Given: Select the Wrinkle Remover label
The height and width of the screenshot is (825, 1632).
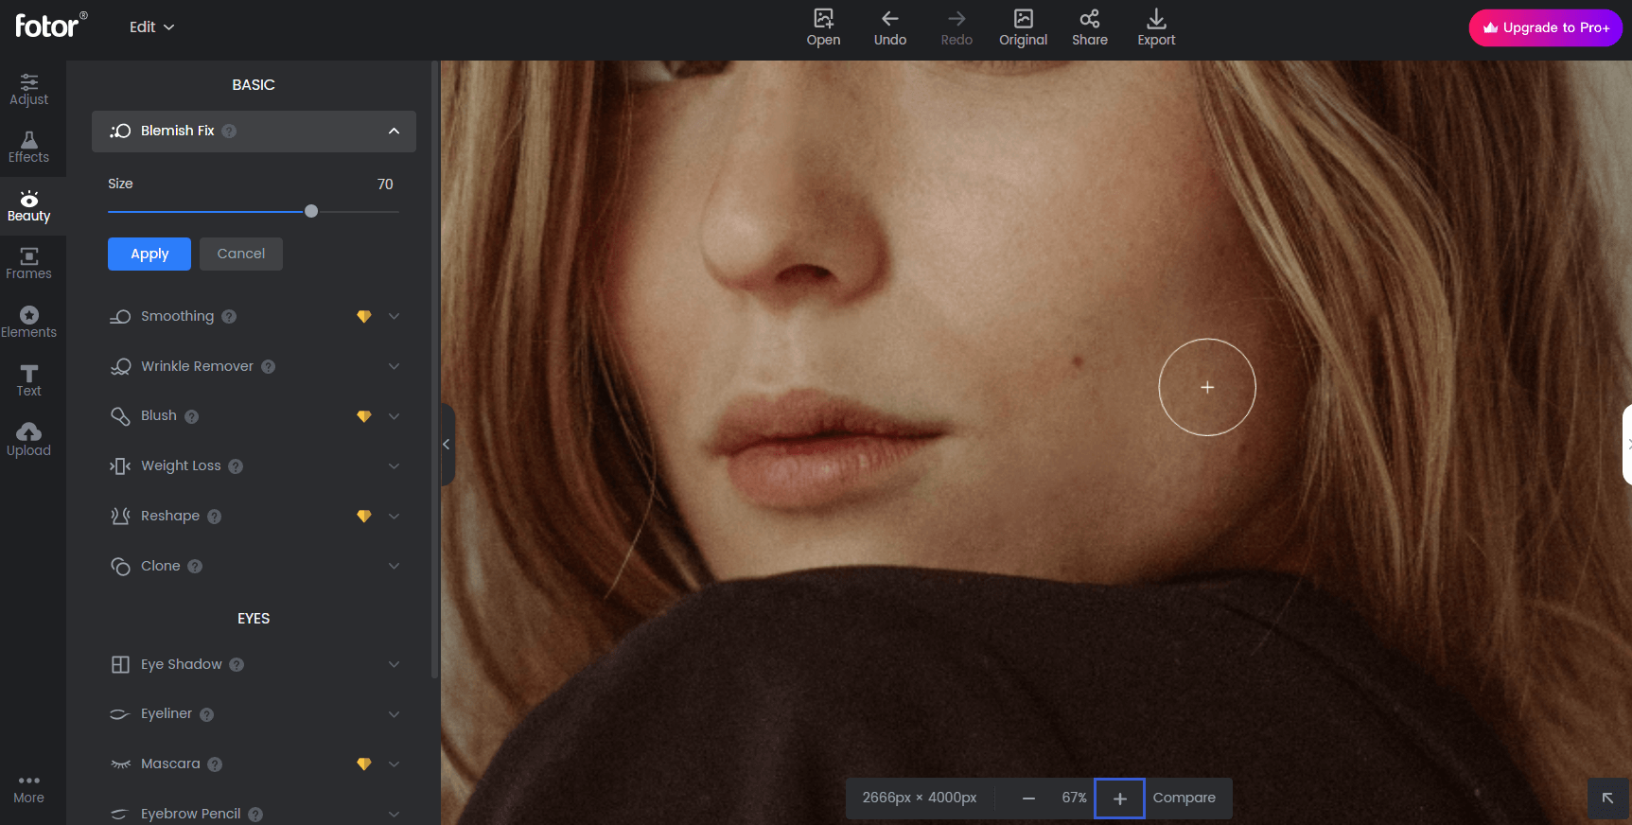Looking at the screenshot, I should click(197, 366).
